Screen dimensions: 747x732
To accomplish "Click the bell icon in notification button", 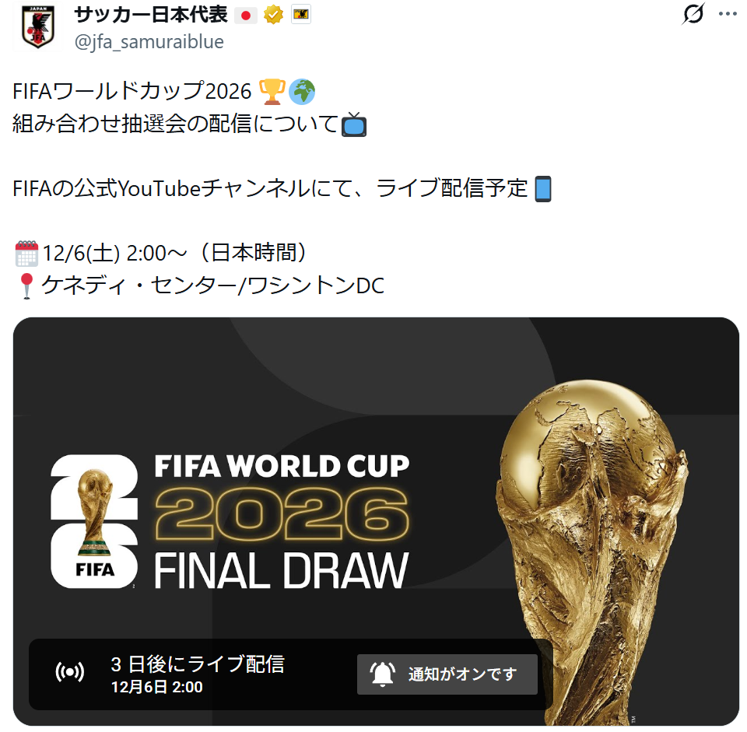I will pos(383,674).
